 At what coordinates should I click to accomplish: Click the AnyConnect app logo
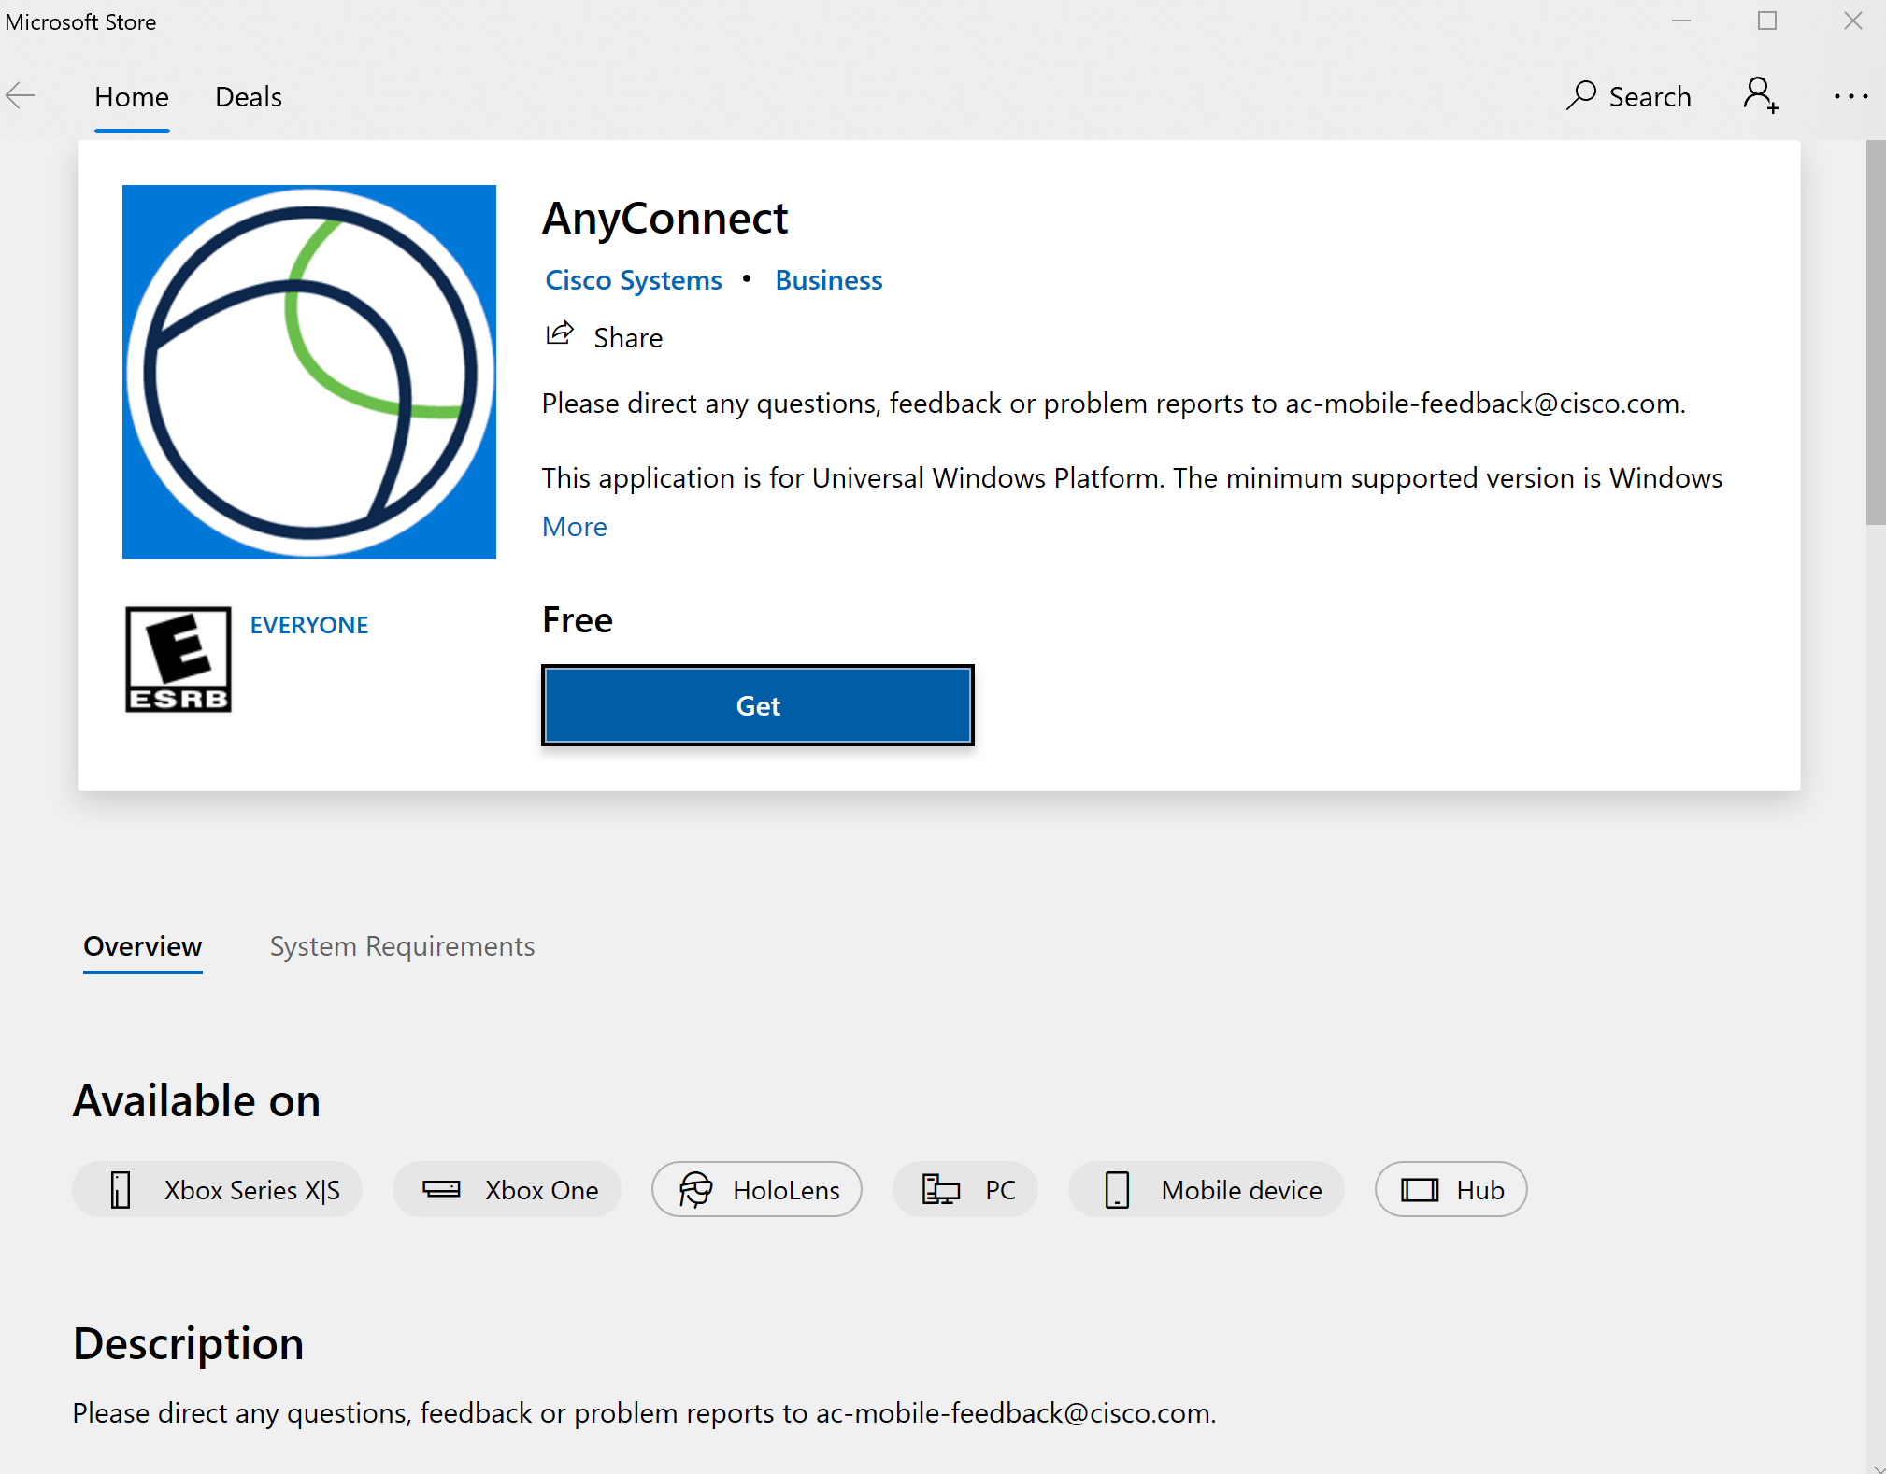[x=308, y=371]
